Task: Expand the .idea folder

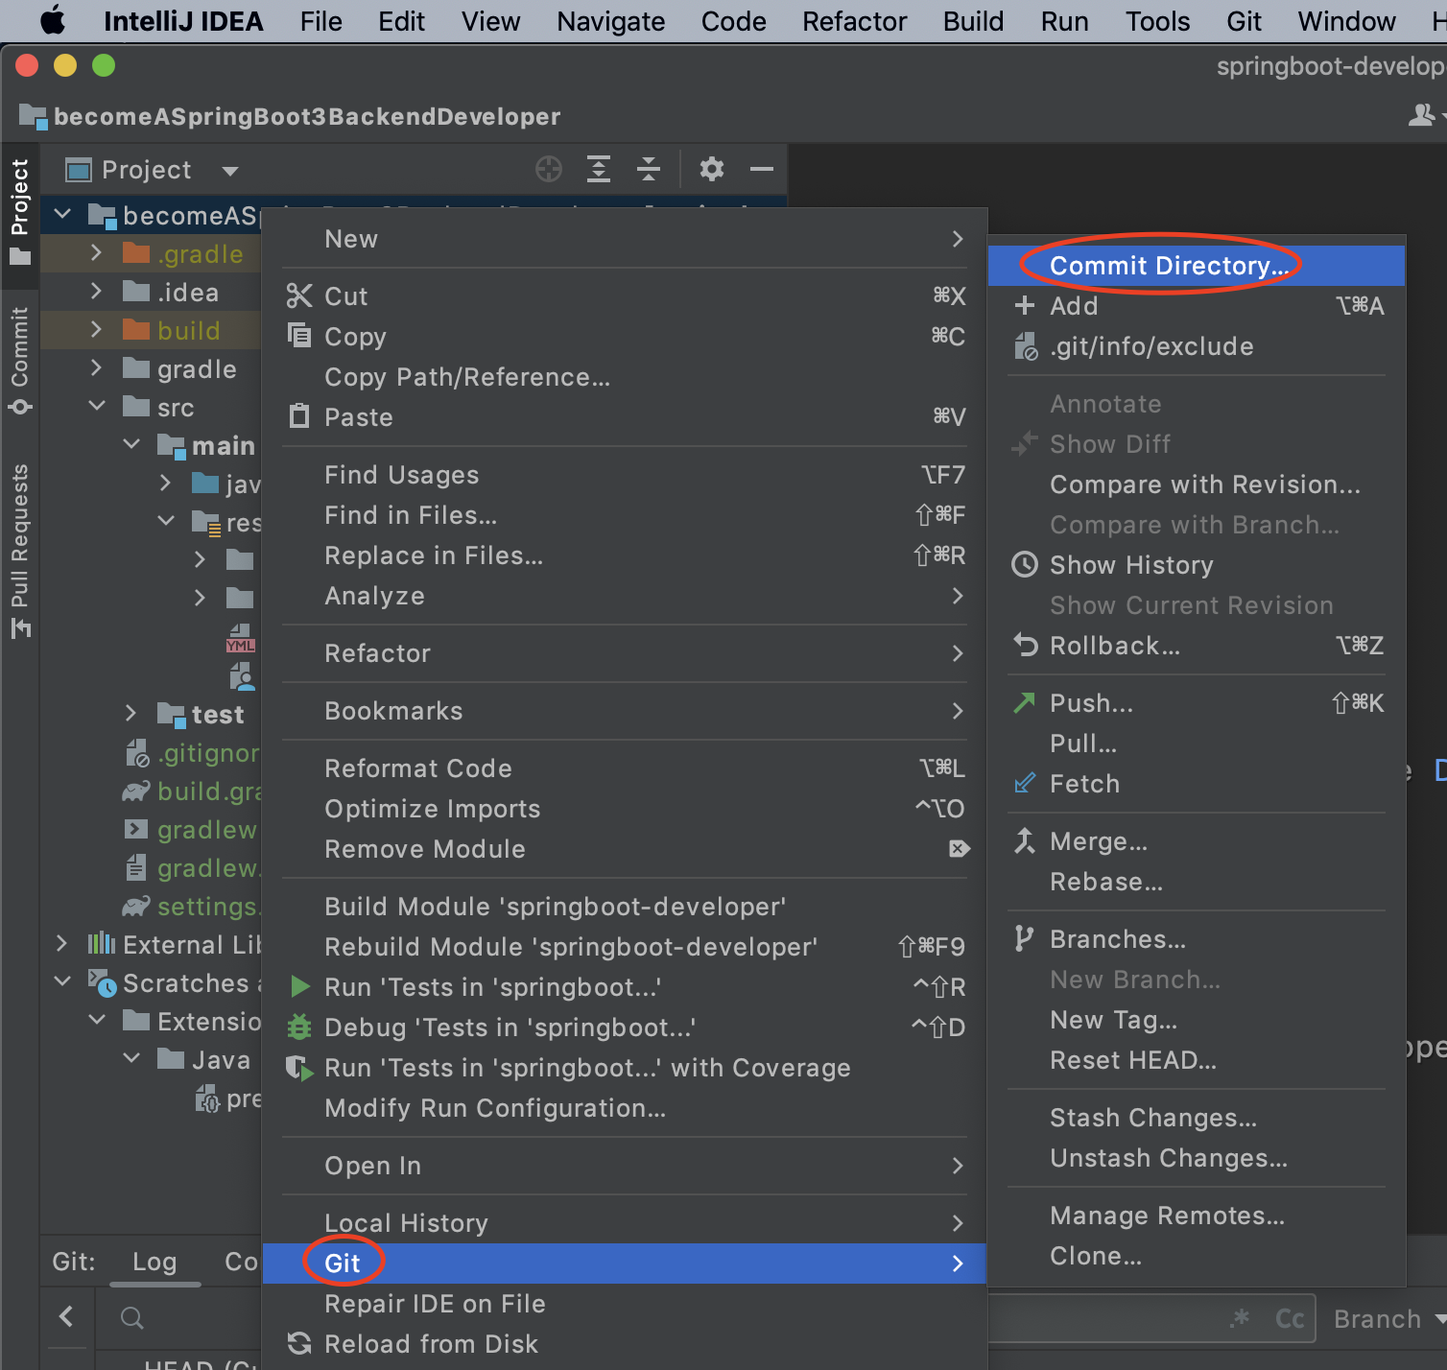Action: [96, 292]
